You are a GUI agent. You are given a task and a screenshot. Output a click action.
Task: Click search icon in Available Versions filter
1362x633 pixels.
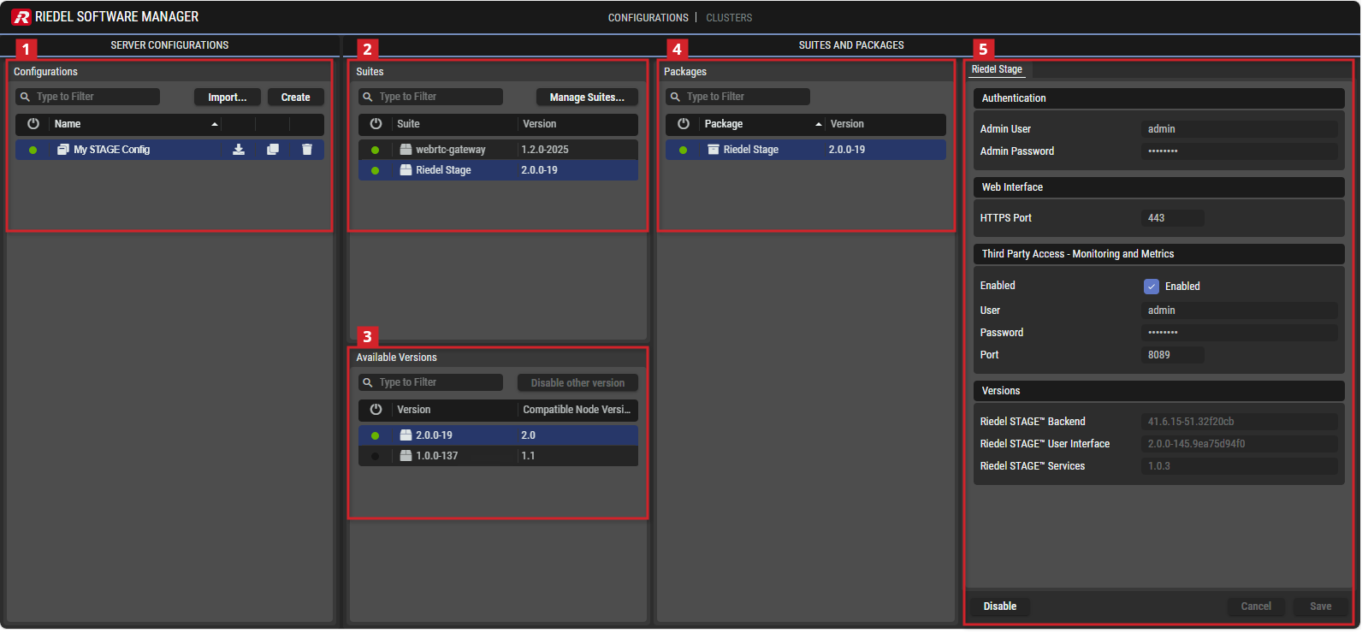(368, 382)
